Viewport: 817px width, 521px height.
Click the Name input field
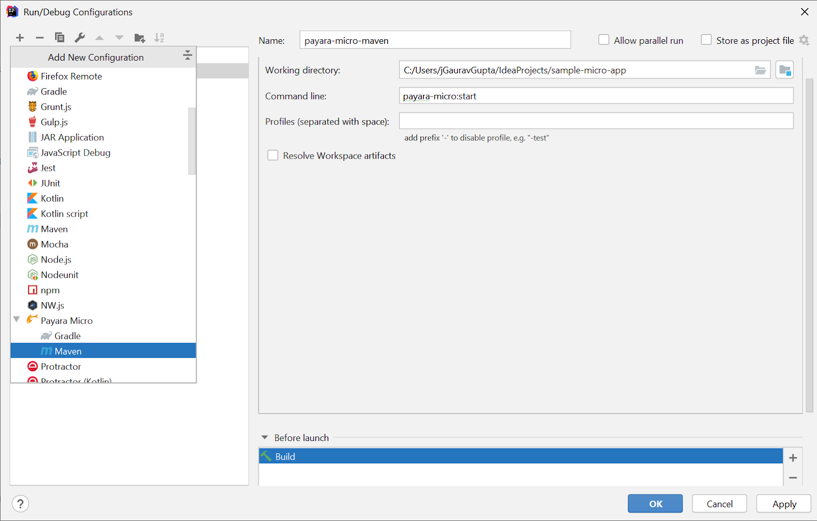435,40
